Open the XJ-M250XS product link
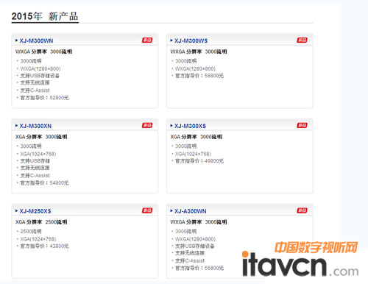Image resolution: width=368 pixels, height=284 pixels. pos(35,211)
